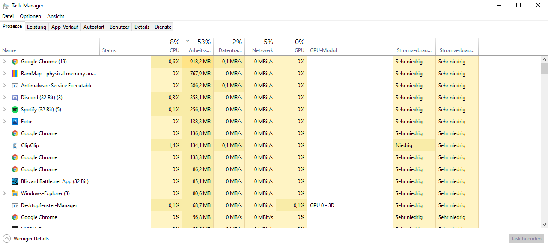Expand the Spotify (32 Bit) group
Viewport: 548px width, 249px height.
(5, 110)
